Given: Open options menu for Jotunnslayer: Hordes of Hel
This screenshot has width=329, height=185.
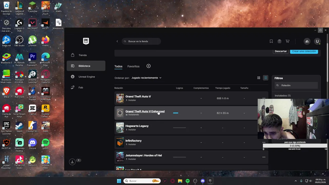Looking at the screenshot, I should (264, 157).
